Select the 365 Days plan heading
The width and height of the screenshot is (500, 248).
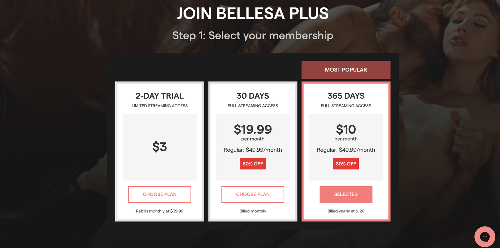(346, 96)
